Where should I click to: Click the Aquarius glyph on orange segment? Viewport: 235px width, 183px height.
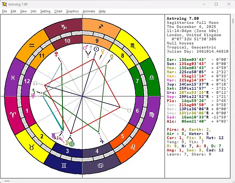[31, 45]
